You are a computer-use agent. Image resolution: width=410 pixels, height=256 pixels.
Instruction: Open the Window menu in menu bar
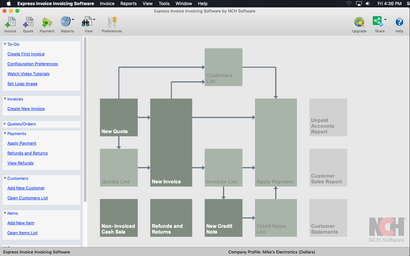pos(184,4)
